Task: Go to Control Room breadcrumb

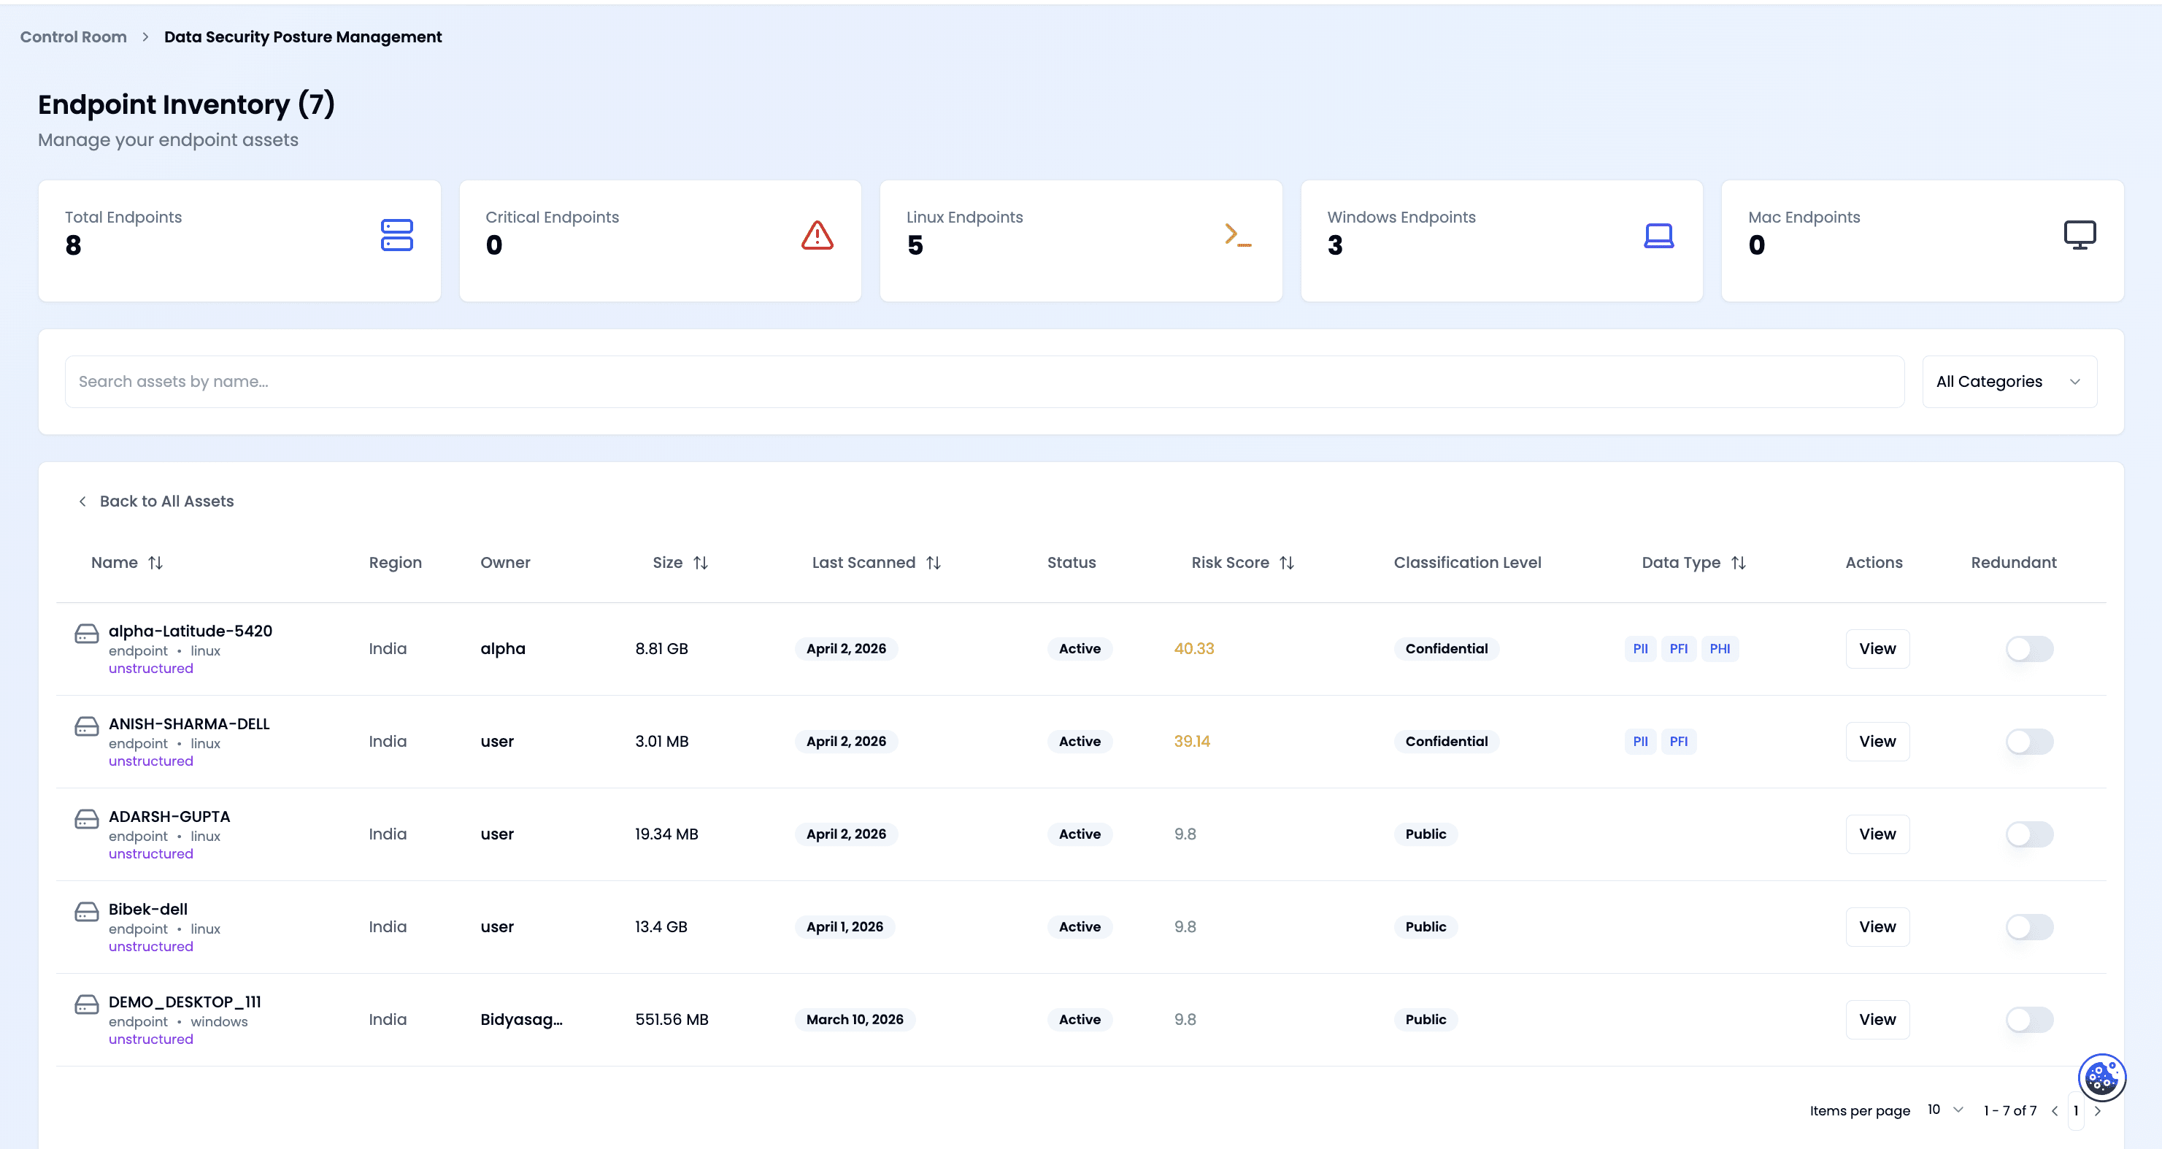Action: pyautogui.click(x=73, y=37)
